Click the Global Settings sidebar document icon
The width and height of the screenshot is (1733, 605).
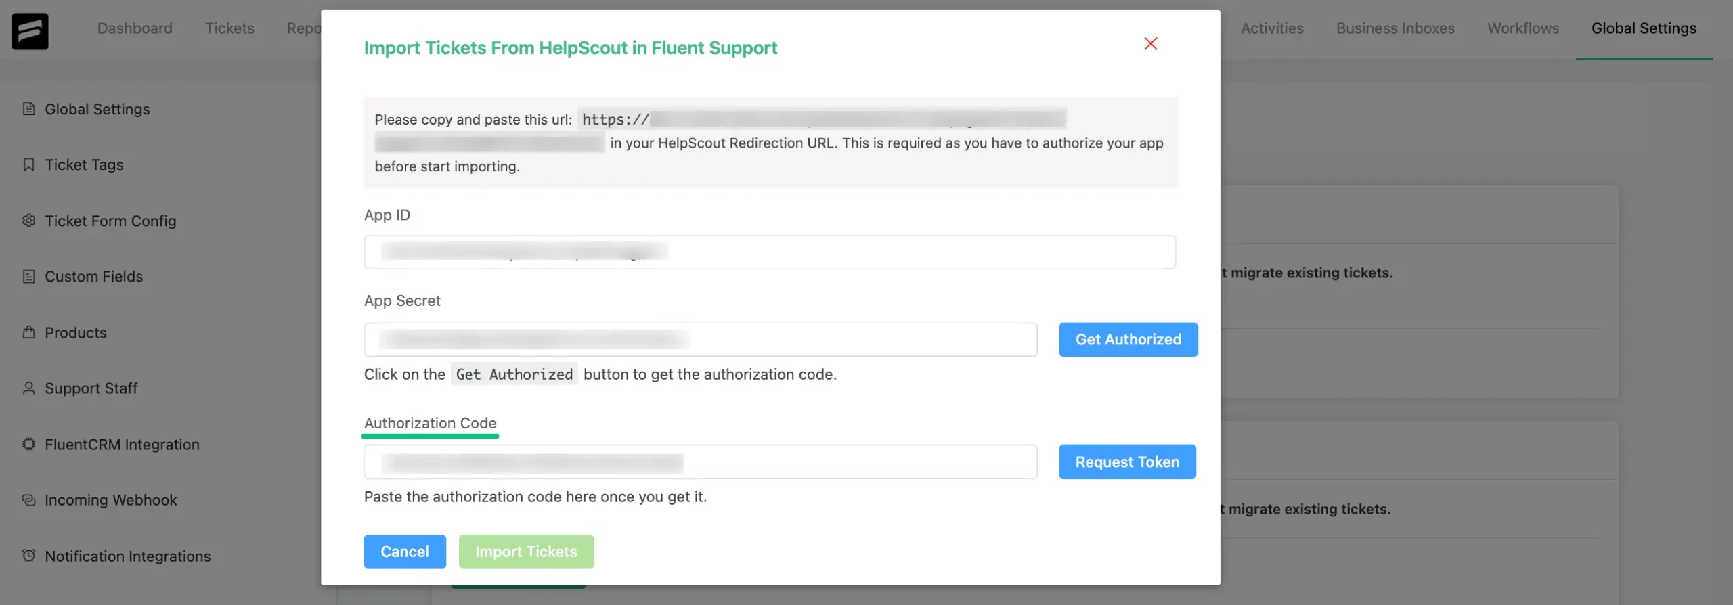28,109
